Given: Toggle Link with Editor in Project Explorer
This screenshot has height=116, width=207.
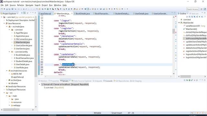Looking at the screenshot, I should click(25, 13).
